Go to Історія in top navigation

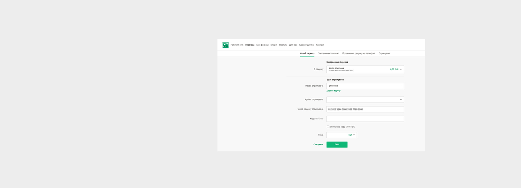click(274, 45)
